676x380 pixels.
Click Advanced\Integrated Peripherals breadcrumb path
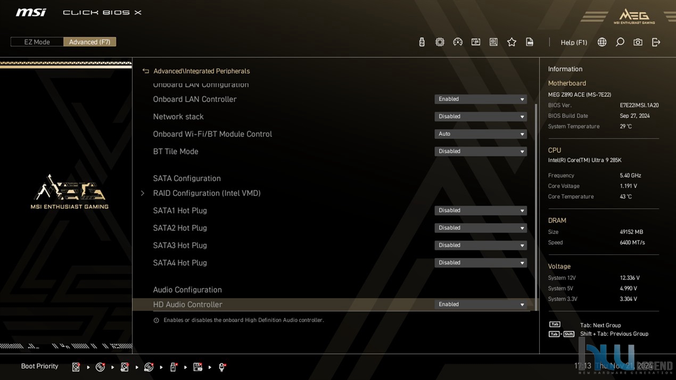tap(201, 71)
